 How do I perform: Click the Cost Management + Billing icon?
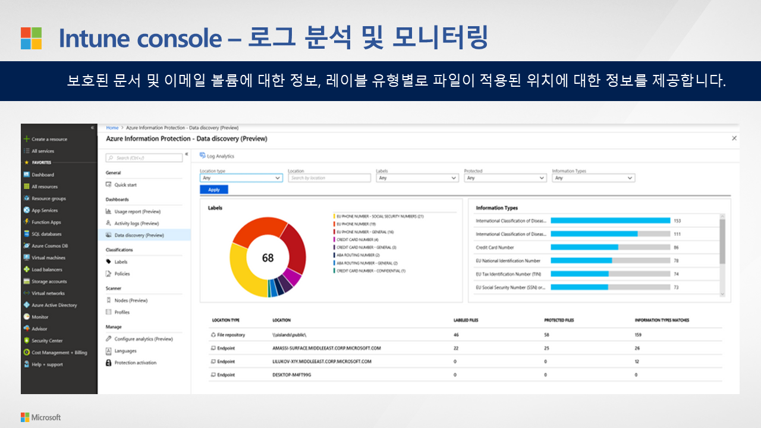(x=26, y=353)
